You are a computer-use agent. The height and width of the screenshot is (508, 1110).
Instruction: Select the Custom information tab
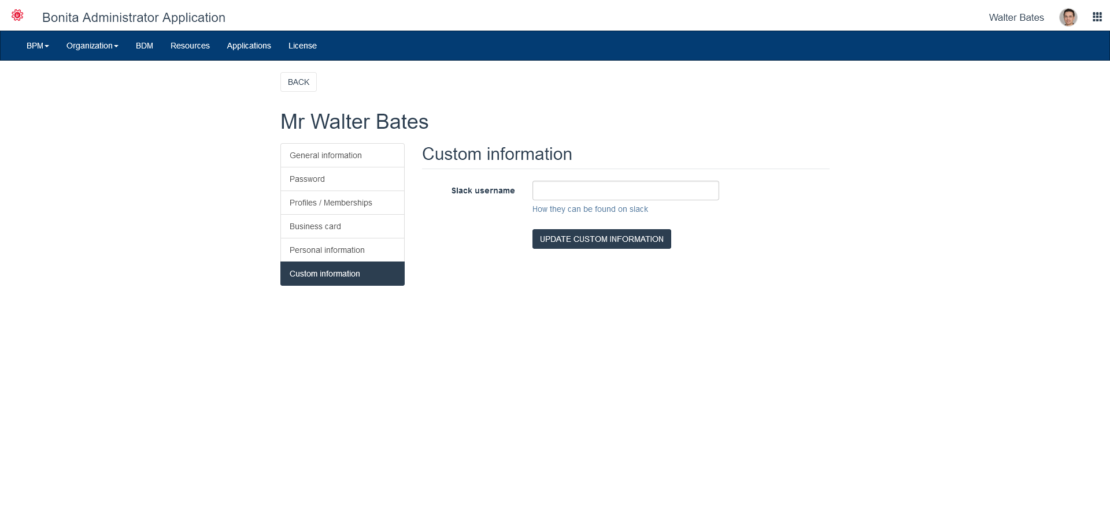(342, 274)
